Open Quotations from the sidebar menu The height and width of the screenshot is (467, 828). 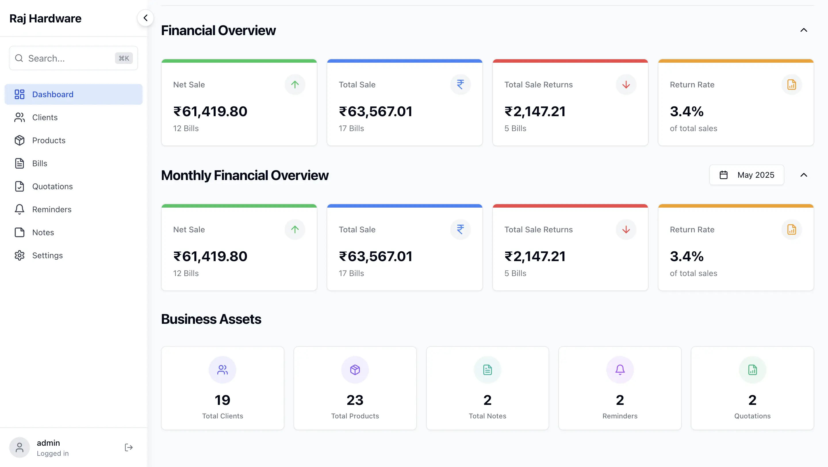[52, 186]
